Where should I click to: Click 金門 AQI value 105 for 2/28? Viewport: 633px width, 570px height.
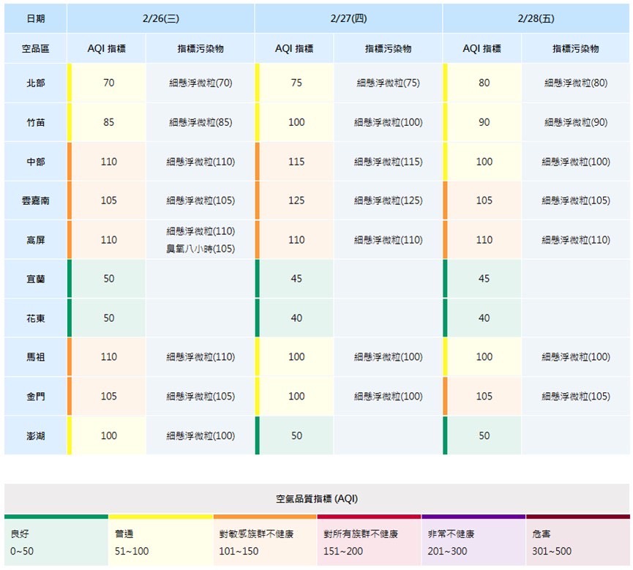click(x=484, y=397)
